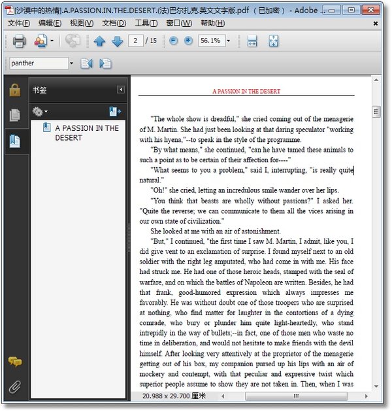The image size is (392, 412).
Task: Click the horizontal scrollbar thumb
Action: (296, 396)
